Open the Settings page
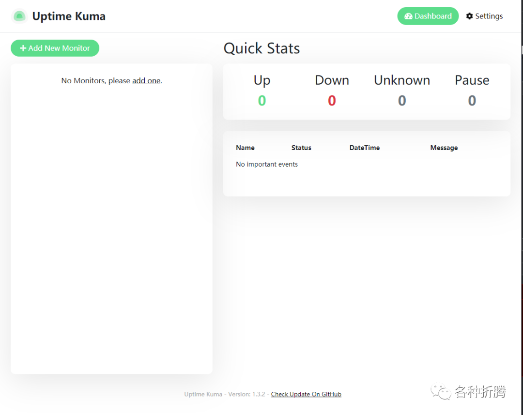523x415 pixels. 484,16
